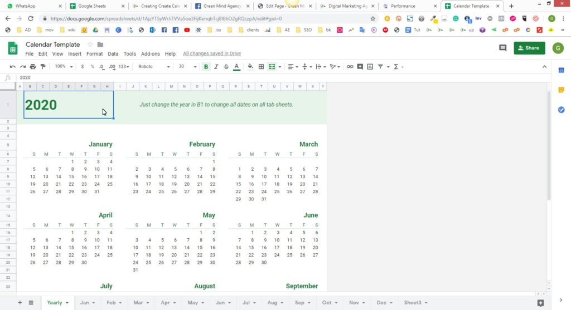Viewport: 571px width, 310px height.
Task: Click the Google account avatar G
Action: [x=558, y=48]
